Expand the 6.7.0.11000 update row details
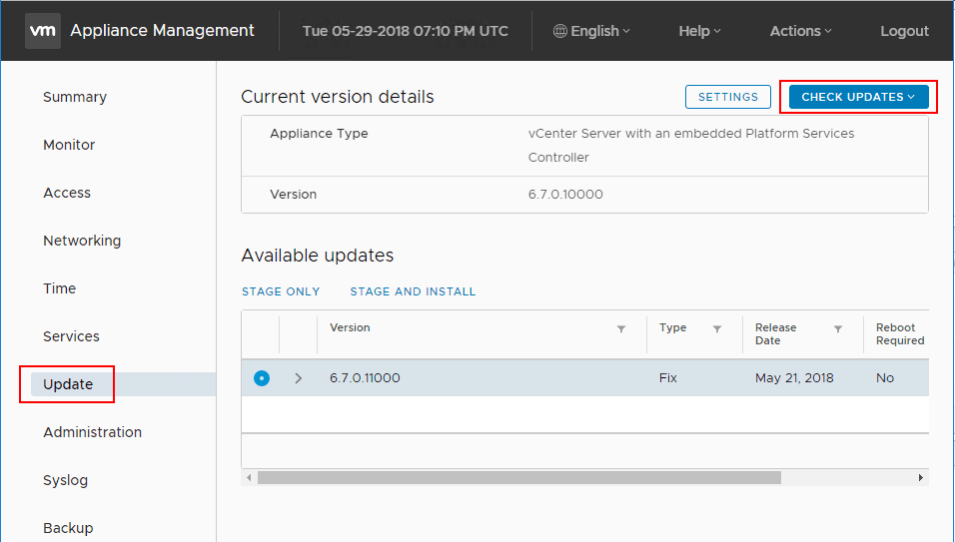Viewport: 955px width, 542px height. click(x=298, y=378)
